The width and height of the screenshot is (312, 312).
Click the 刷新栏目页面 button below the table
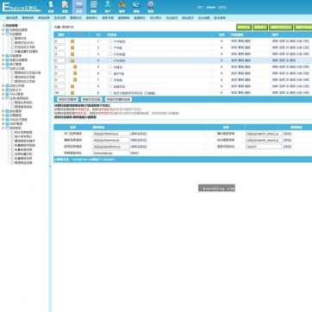pos(91,99)
